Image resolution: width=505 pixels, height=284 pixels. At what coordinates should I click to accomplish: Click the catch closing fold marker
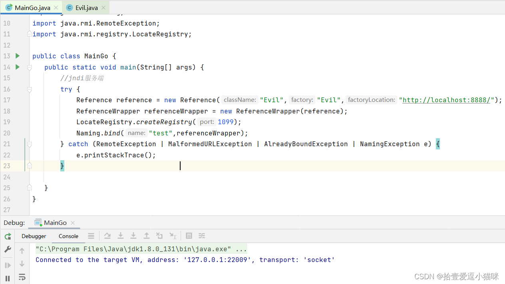tap(29, 165)
